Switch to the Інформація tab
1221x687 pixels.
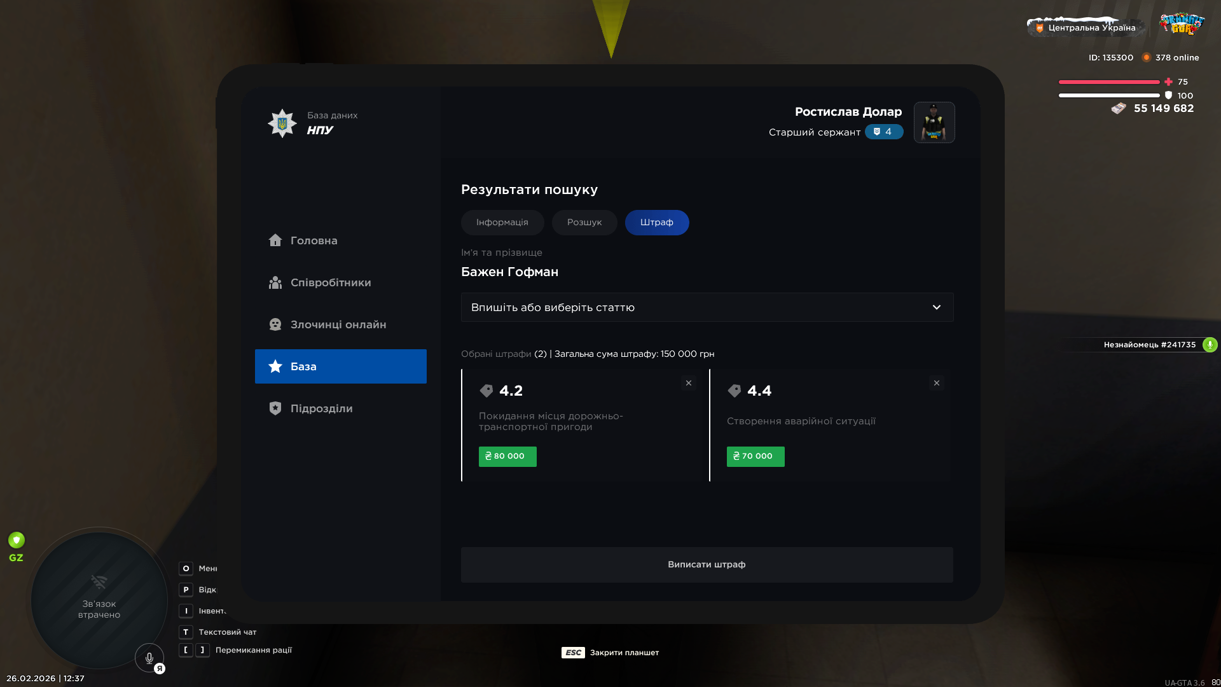pyautogui.click(x=502, y=223)
